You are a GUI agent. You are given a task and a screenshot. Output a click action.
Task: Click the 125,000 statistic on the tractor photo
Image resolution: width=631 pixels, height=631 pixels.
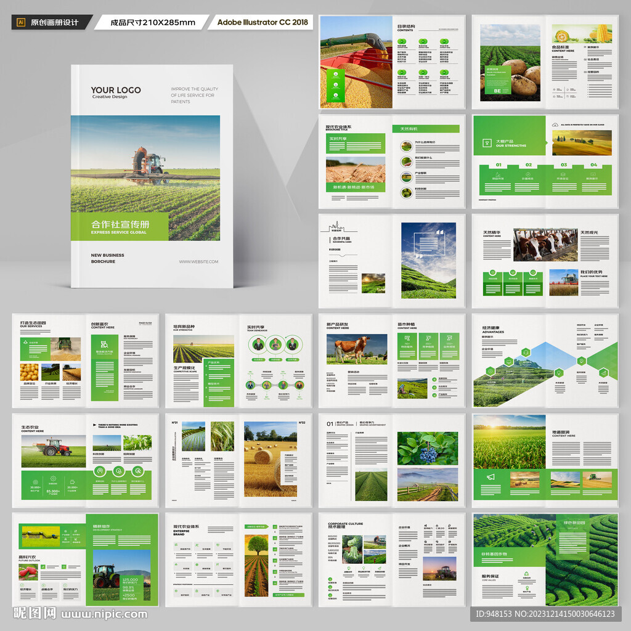[130, 579]
